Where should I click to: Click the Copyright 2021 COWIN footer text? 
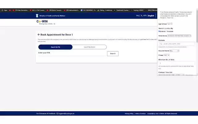pyautogui.click(x=162, y=113)
